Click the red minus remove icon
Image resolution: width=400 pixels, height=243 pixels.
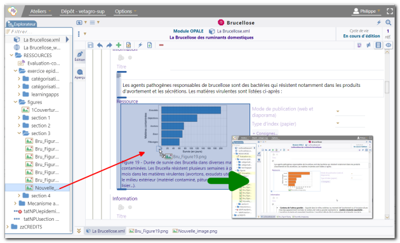[x=161, y=45]
